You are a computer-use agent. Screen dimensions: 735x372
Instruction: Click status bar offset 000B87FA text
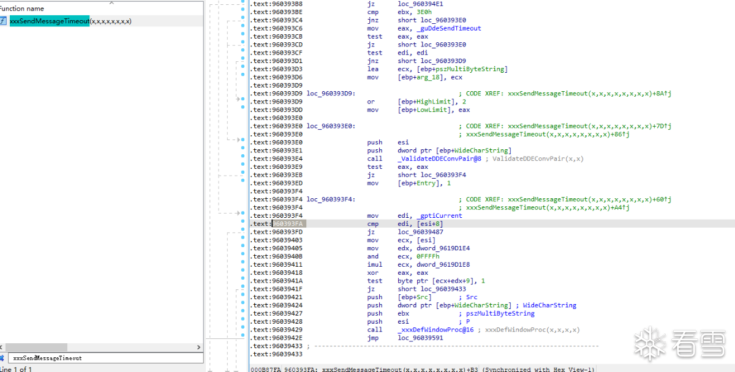click(x=266, y=370)
